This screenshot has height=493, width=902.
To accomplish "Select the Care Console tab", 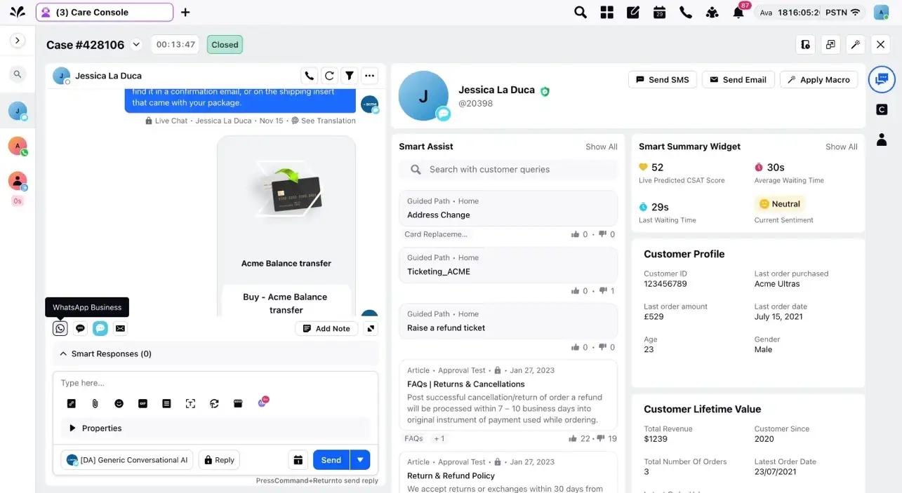I will coord(105,12).
